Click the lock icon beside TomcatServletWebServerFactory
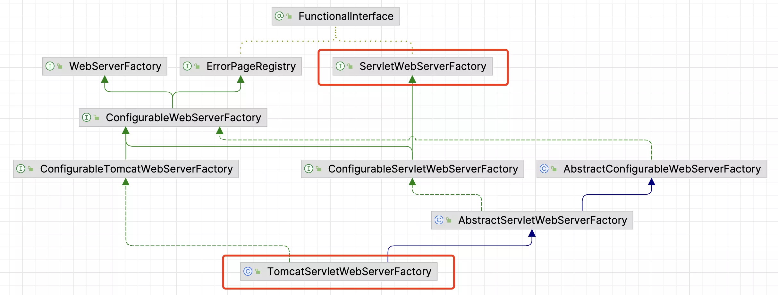This screenshot has height=295, width=778. click(x=258, y=271)
